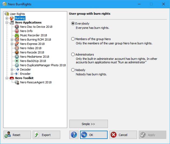Collapse the Nero Applications node

click(x=7, y=22)
